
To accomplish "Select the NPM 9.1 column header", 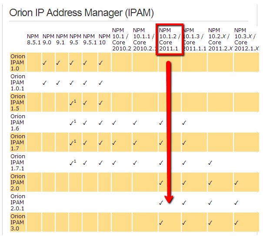I will [x=62, y=40].
